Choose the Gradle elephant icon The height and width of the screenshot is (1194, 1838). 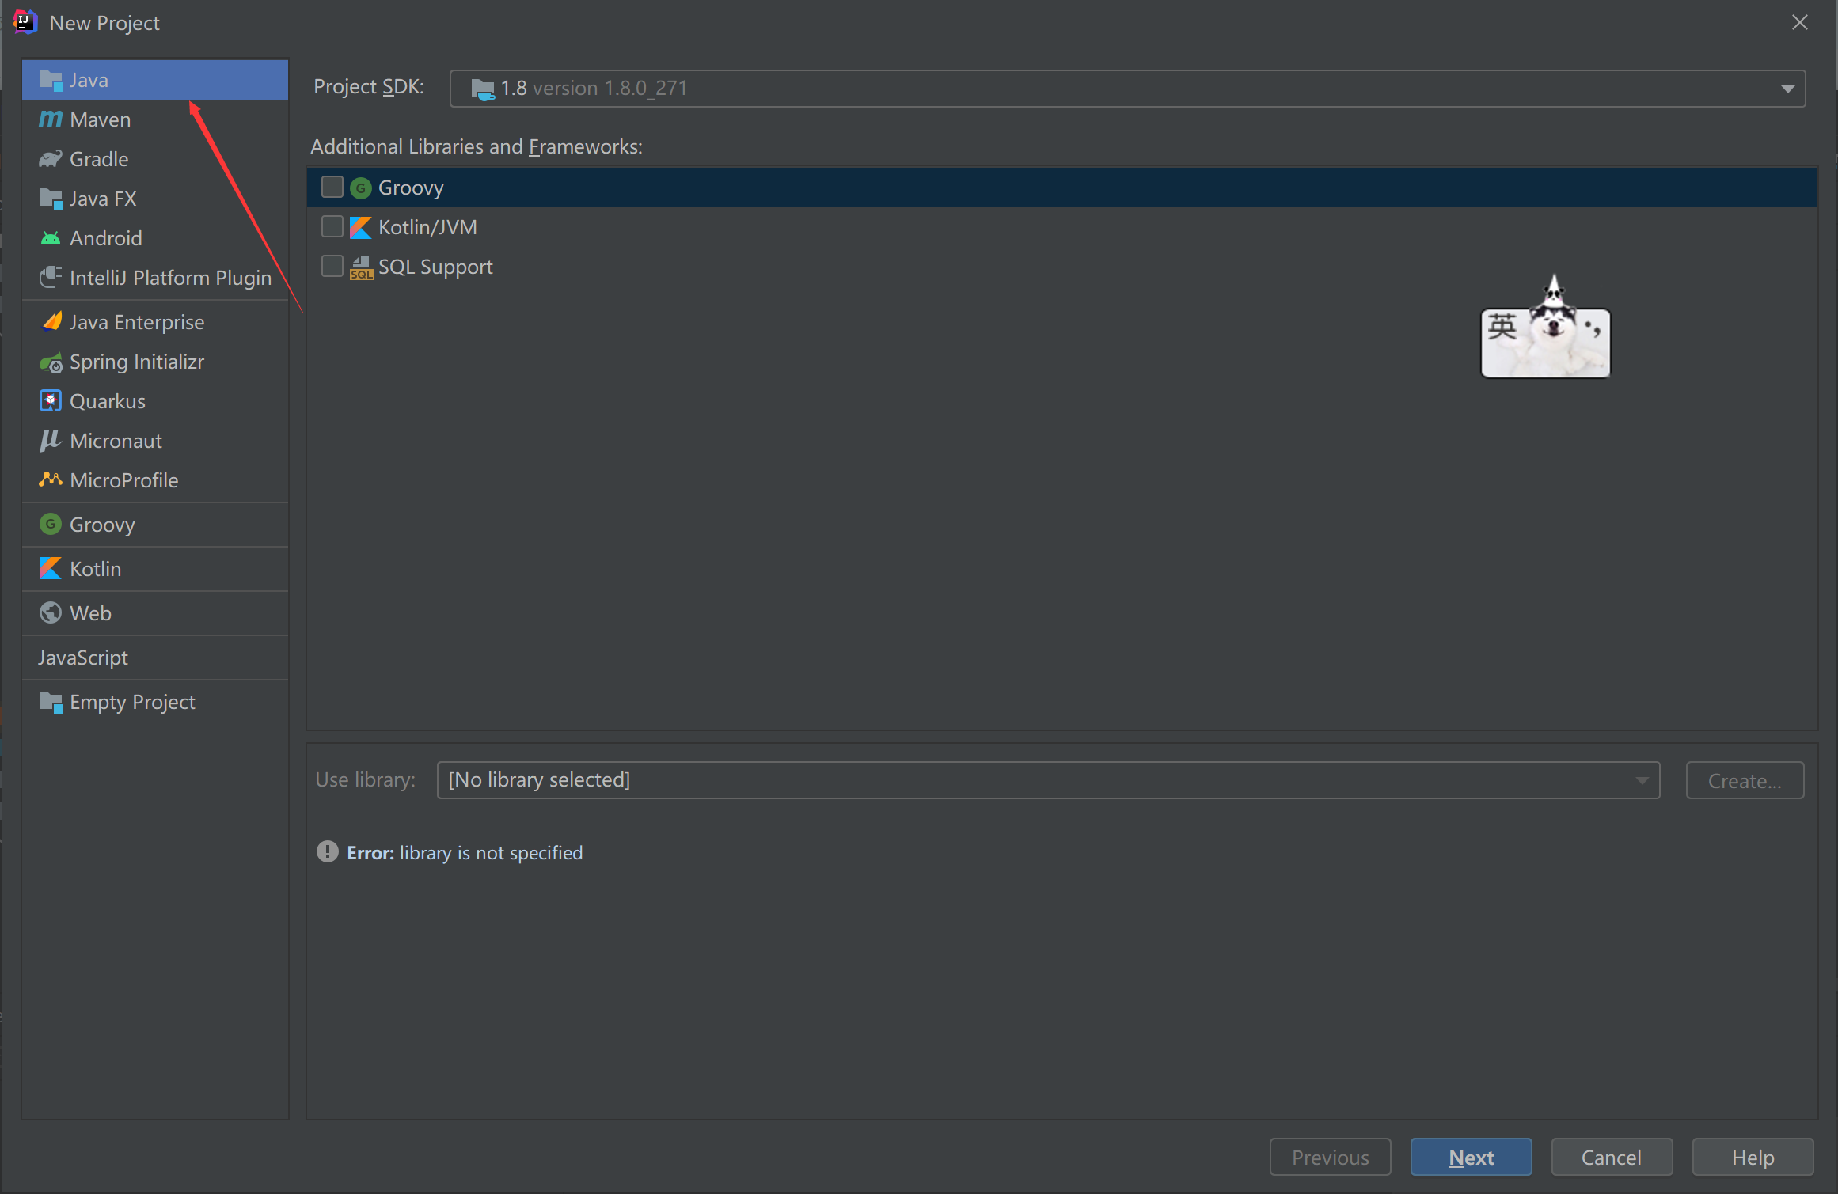point(51,159)
